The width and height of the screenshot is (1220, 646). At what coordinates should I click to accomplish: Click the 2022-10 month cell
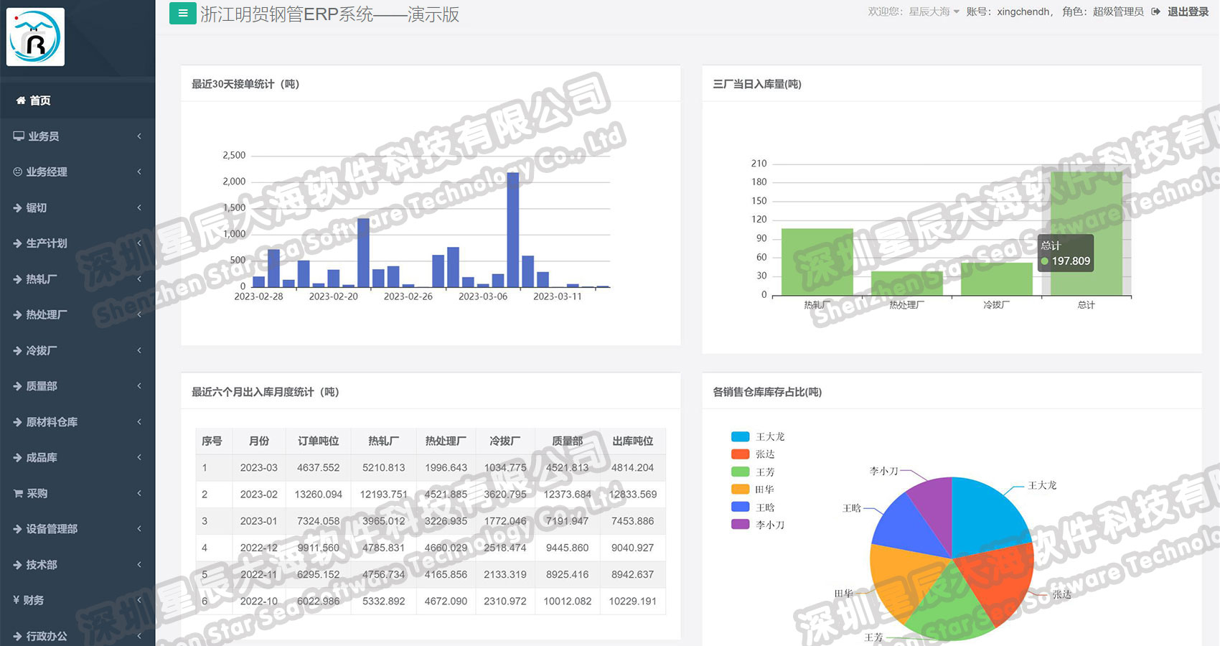coord(259,601)
